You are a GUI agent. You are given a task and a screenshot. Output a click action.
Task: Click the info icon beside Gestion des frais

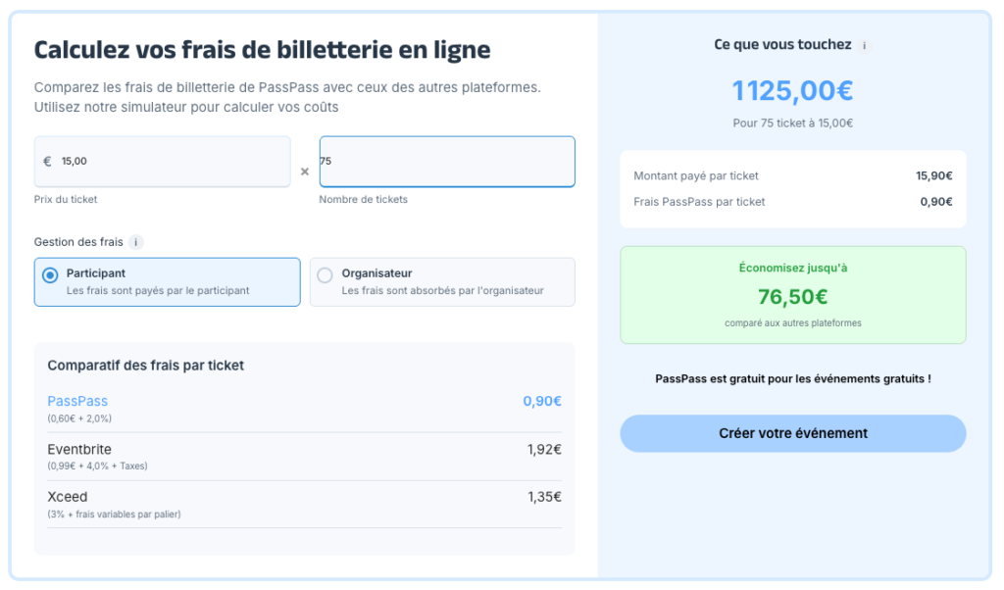coord(135,242)
